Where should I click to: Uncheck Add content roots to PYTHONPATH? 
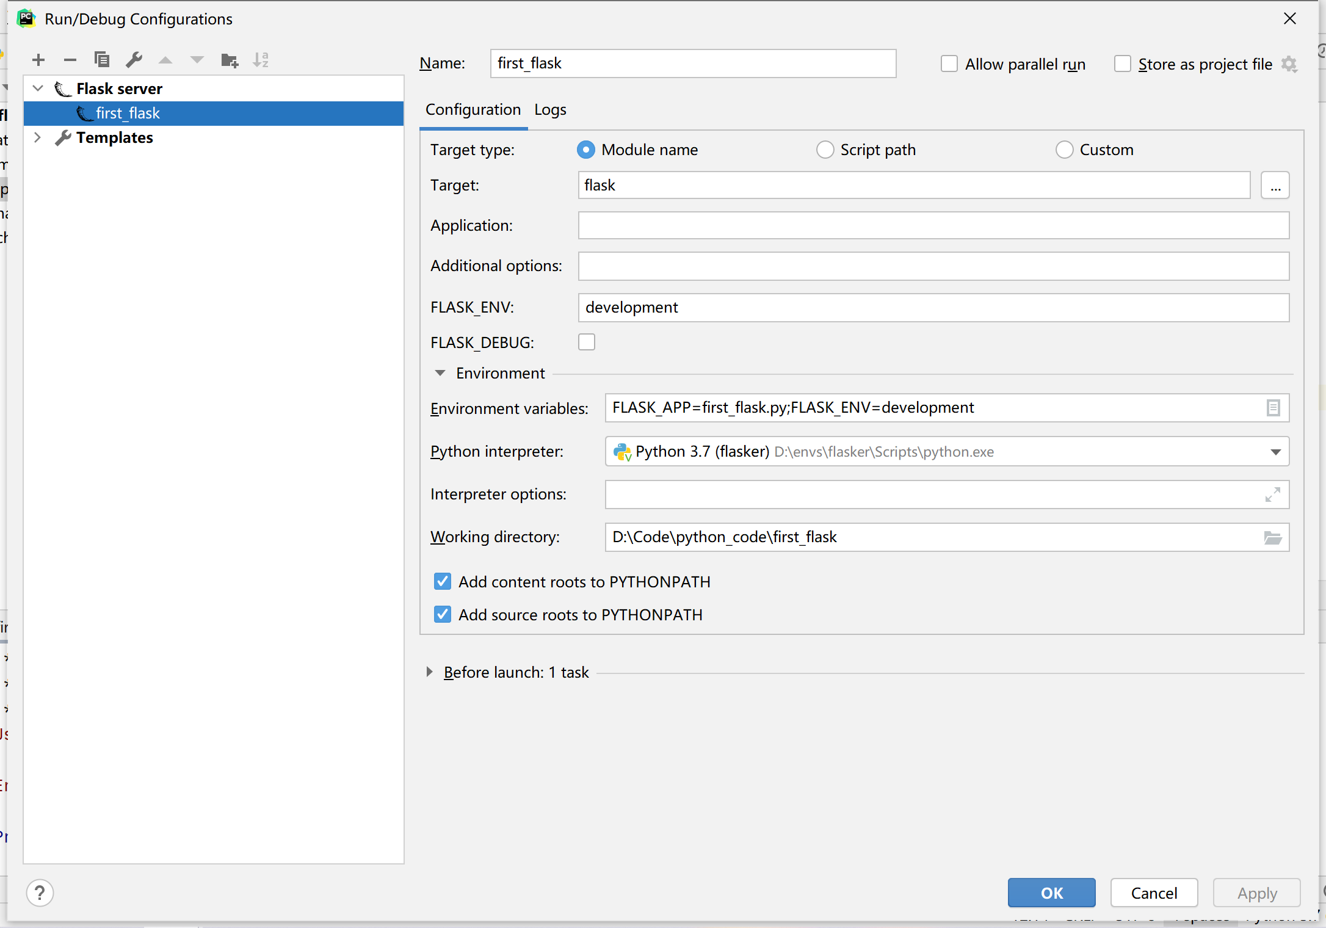(443, 581)
